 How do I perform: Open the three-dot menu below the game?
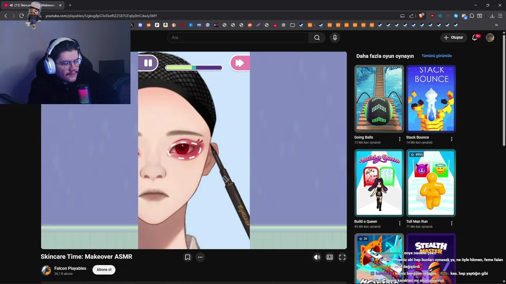[x=200, y=257]
